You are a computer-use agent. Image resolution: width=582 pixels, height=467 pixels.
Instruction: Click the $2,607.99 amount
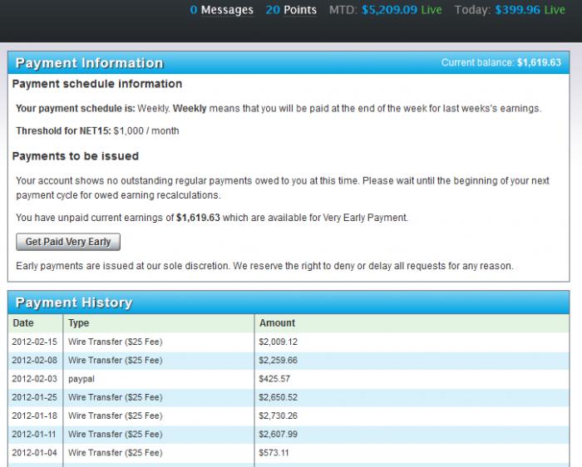(278, 435)
